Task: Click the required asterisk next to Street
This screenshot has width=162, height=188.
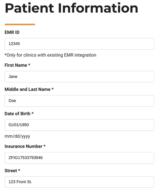Action: (x=19, y=170)
